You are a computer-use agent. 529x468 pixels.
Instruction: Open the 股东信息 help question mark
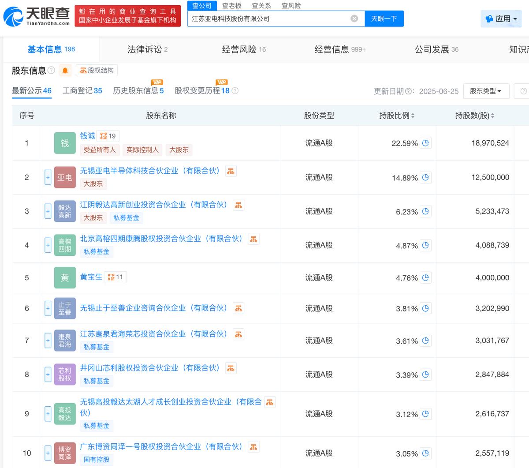click(51, 71)
